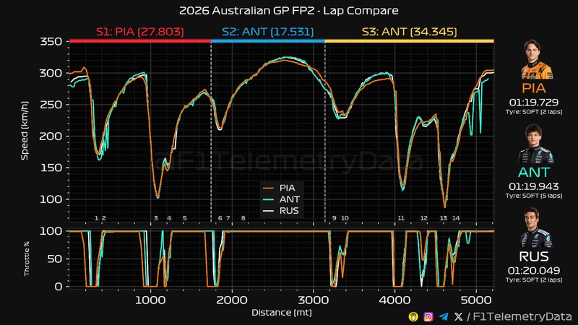Open the Instagram icon in the footer
This screenshot has height=325, width=578.
(x=428, y=316)
